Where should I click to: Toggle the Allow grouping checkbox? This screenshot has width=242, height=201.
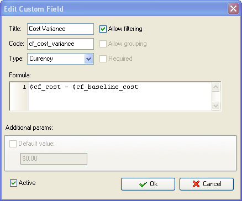click(x=103, y=44)
